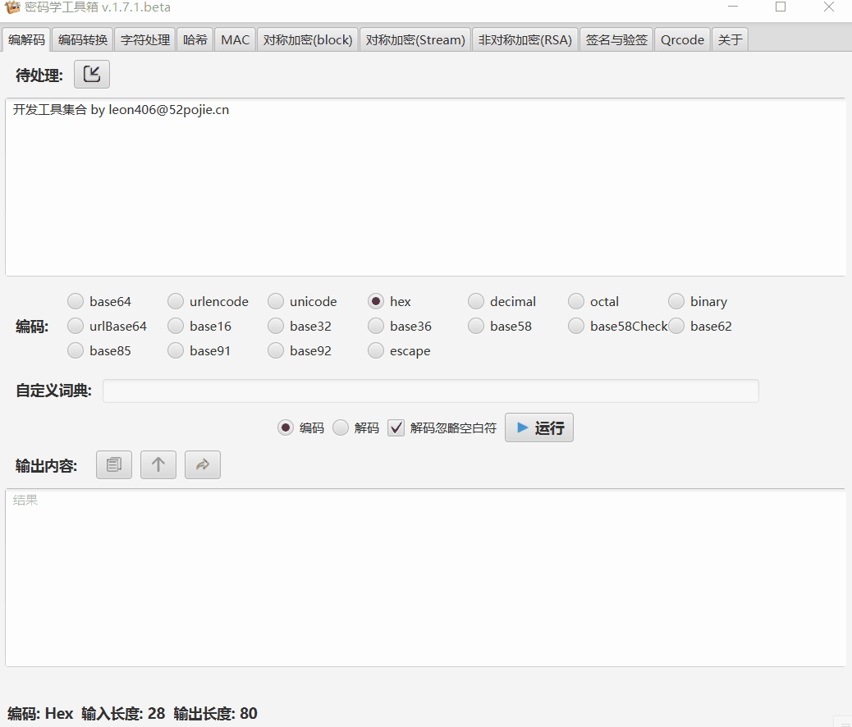Viewport: 852px width, 727px height.
Task: Click the 运行 run button
Action: (538, 428)
